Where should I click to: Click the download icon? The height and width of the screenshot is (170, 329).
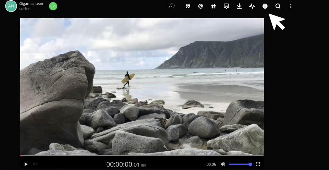pos(239,6)
